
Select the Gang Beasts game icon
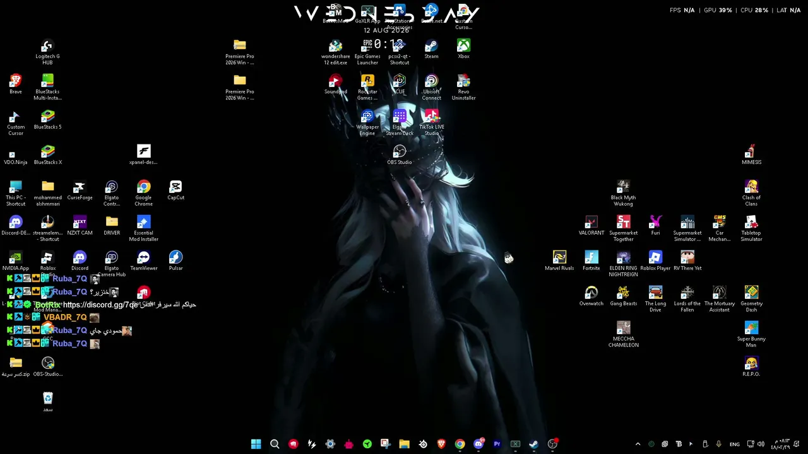623,296
